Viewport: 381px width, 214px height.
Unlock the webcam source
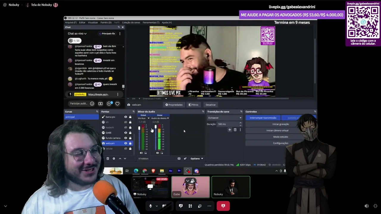[x=130, y=143]
